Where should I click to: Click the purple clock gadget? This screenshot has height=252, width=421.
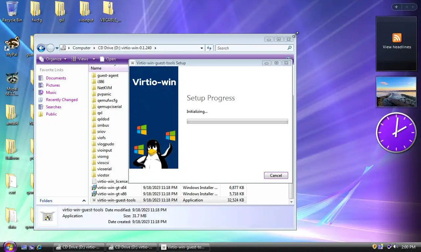(396, 132)
